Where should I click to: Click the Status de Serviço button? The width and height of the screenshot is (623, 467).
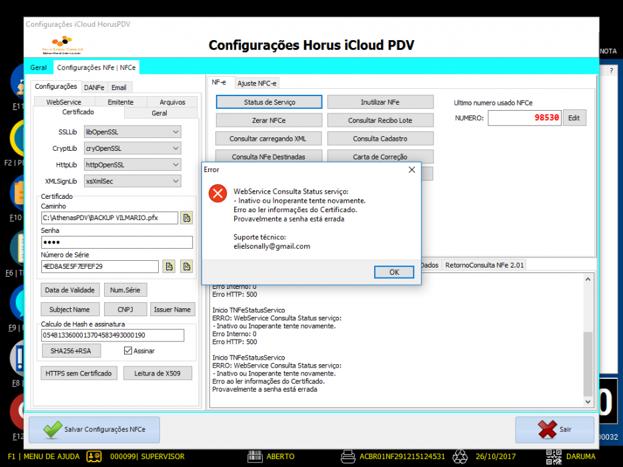pyautogui.click(x=269, y=102)
